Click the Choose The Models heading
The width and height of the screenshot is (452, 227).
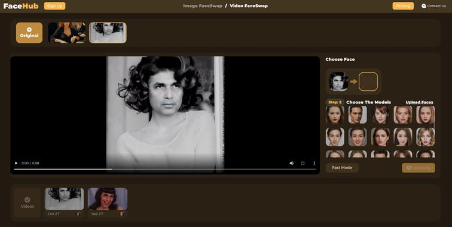369,102
